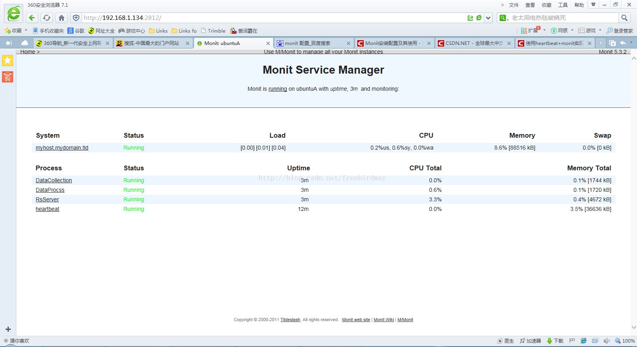This screenshot has height=347, width=637.
Task: Open the address bar dropdown arrow
Action: [488, 18]
